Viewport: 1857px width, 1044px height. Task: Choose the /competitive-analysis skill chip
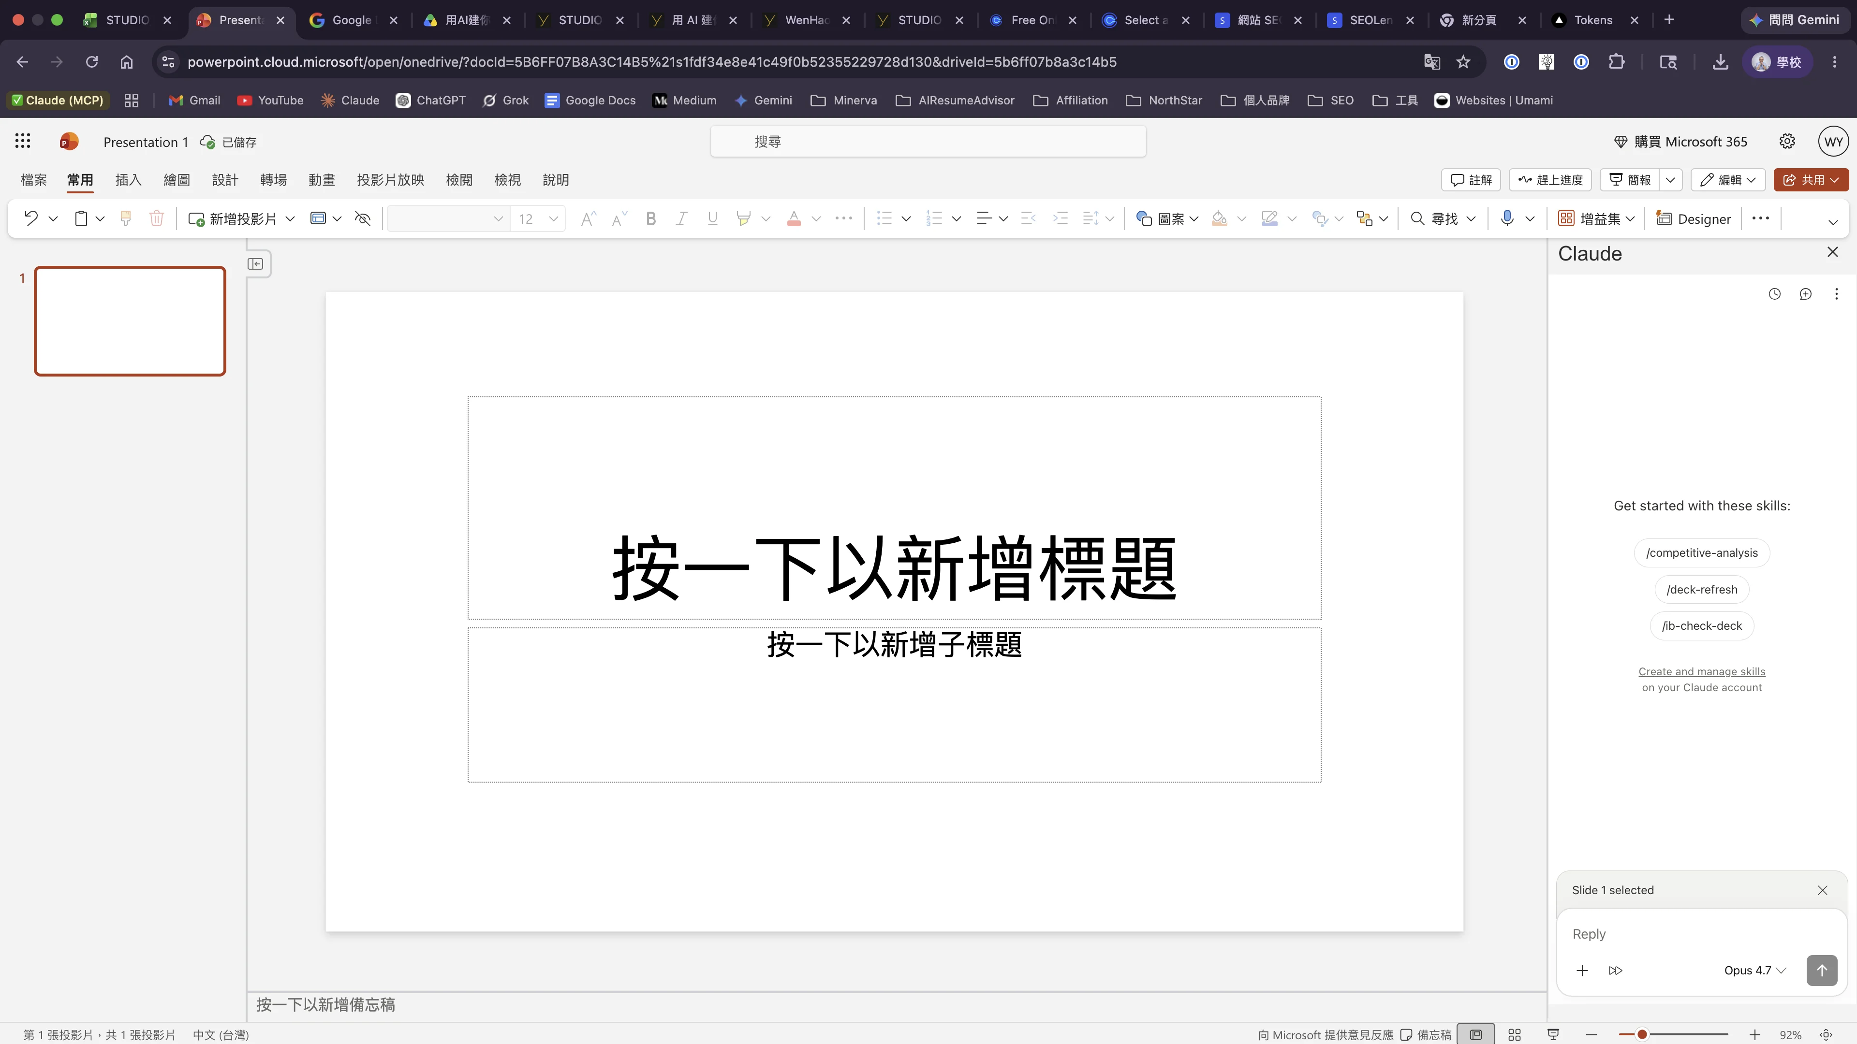[1701, 552]
